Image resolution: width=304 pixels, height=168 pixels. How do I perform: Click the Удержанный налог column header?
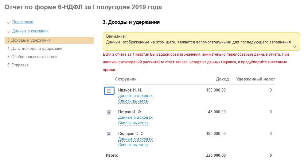click(x=255, y=79)
